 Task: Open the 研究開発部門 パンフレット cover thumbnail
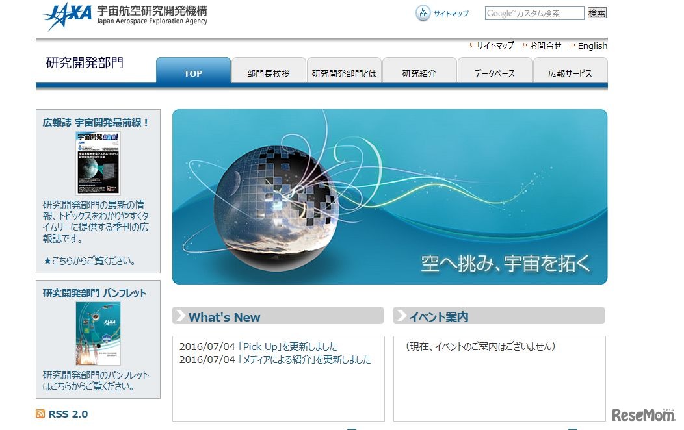click(98, 334)
